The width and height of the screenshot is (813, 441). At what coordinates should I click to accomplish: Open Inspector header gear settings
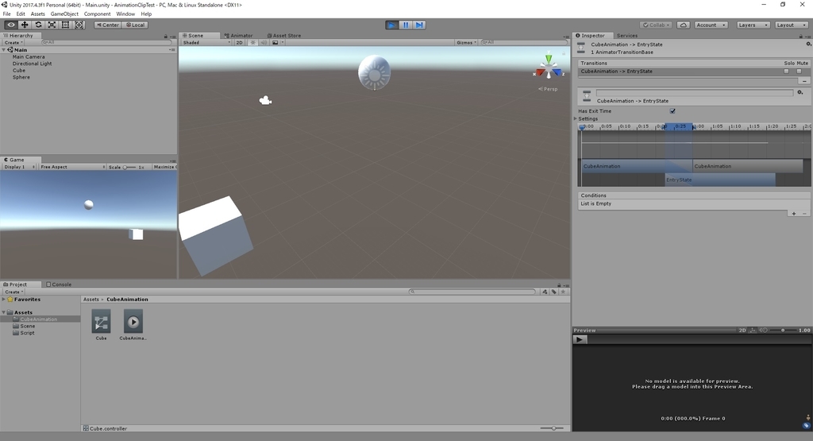[808, 44]
